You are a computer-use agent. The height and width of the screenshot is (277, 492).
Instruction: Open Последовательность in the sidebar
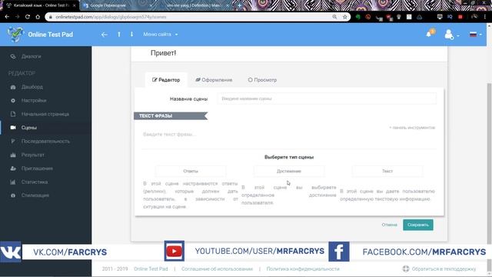[x=46, y=142]
